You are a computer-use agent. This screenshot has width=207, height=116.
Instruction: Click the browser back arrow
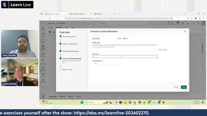(42, 18)
